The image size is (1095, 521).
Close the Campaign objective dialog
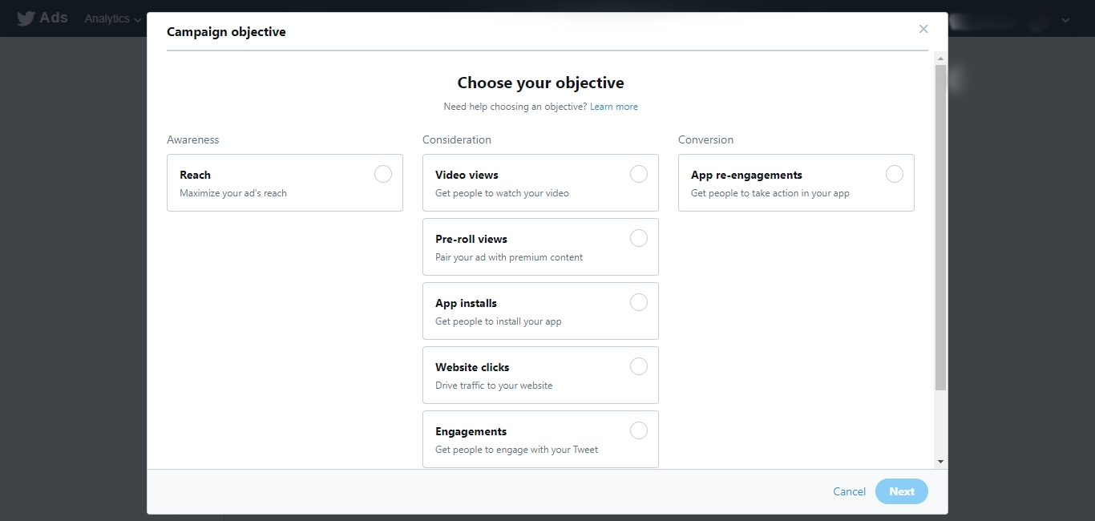pyautogui.click(x=923, y=30)
